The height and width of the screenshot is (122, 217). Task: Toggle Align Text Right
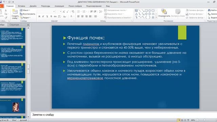86,16
